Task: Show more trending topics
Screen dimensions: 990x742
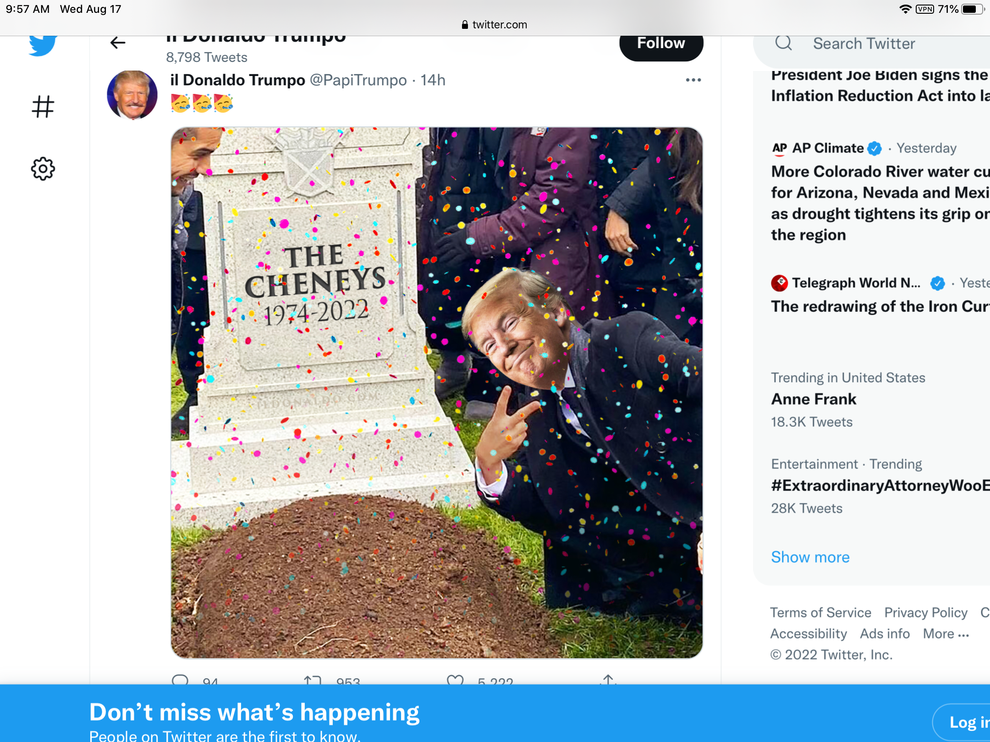Action: [810, 557]
